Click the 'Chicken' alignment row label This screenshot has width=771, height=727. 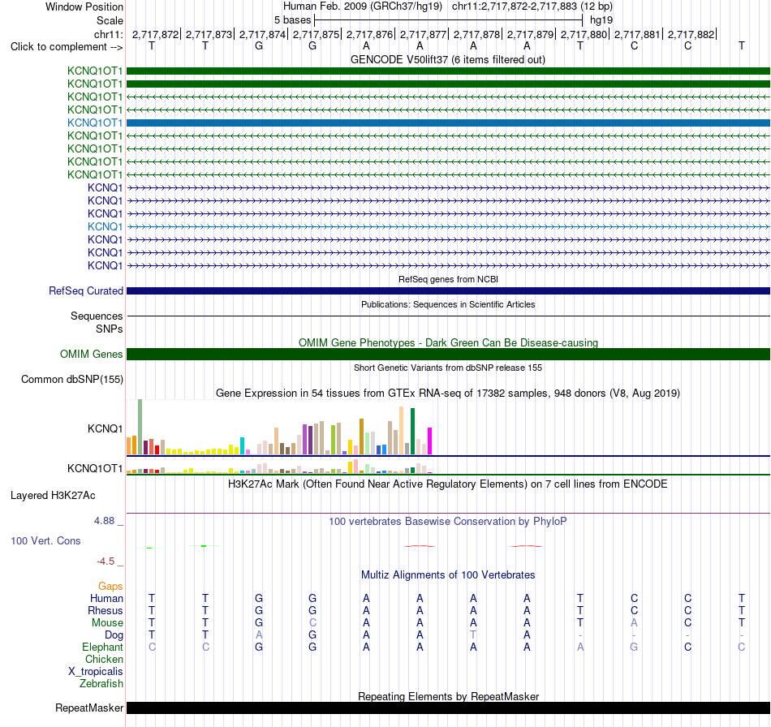point(104,660)
